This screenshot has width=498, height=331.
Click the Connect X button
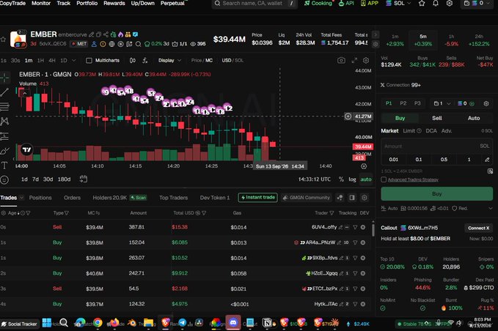[478, 228]
